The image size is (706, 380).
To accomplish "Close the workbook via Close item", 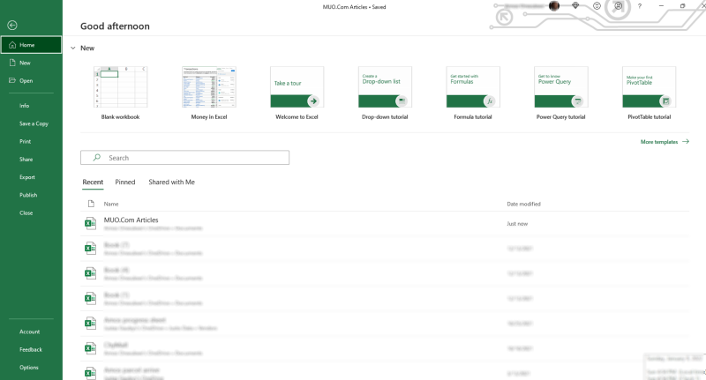I will pos(26,213).
